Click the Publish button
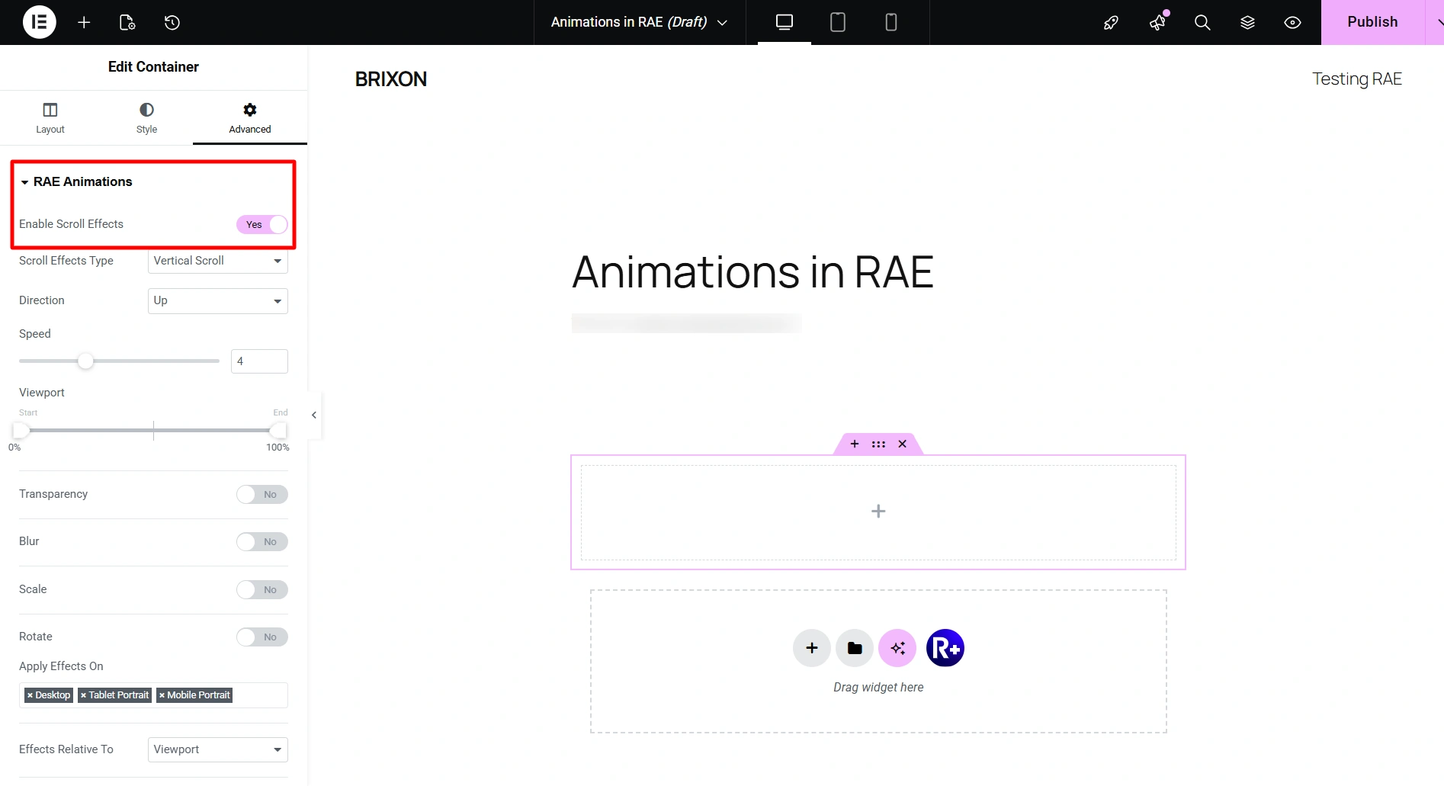1444x786 pixels. pyautogui.click(x=1372, y=22)
